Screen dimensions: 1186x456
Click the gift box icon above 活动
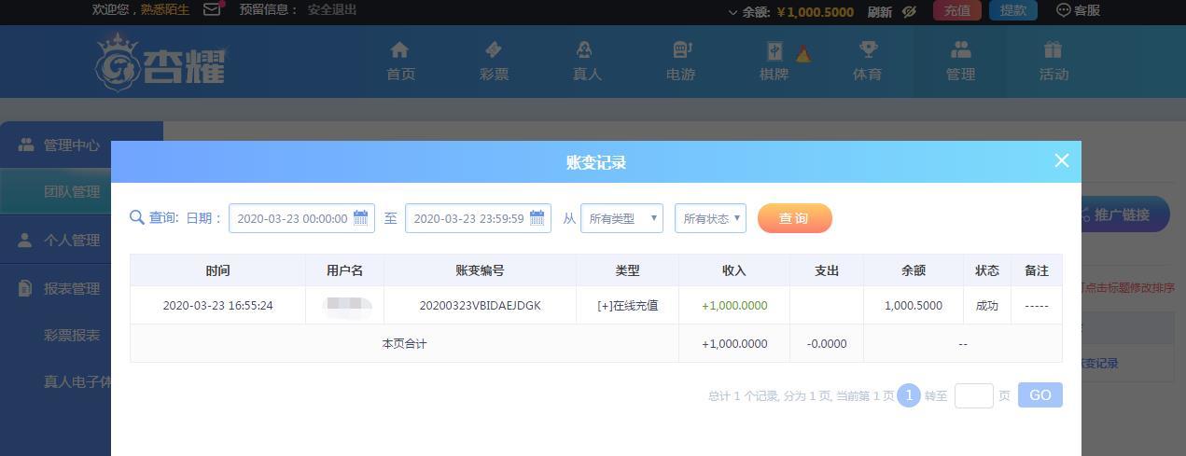coord(1053,49)
